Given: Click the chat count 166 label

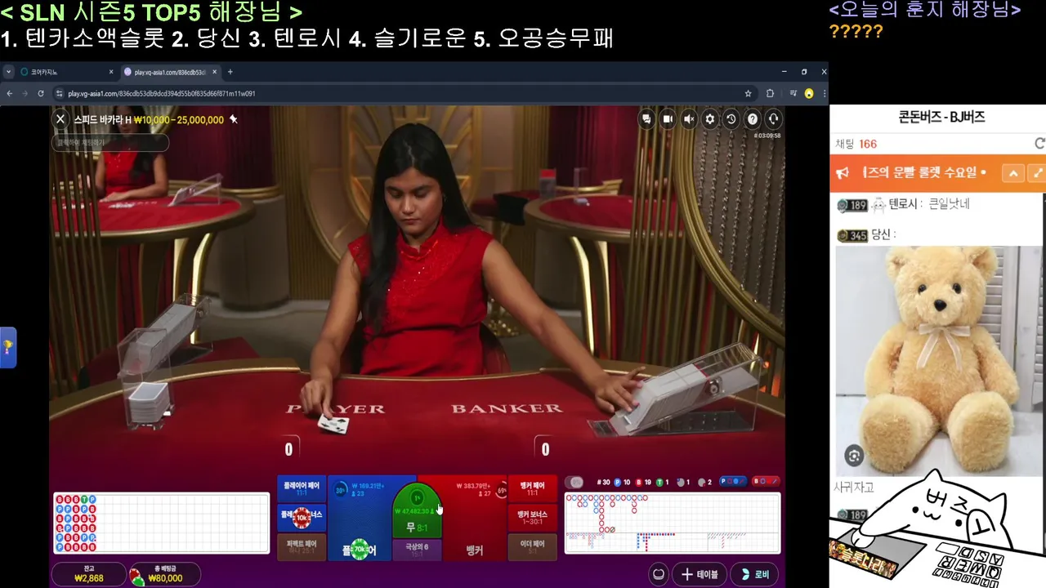Looking at the screenshot, I should (856, 144).
